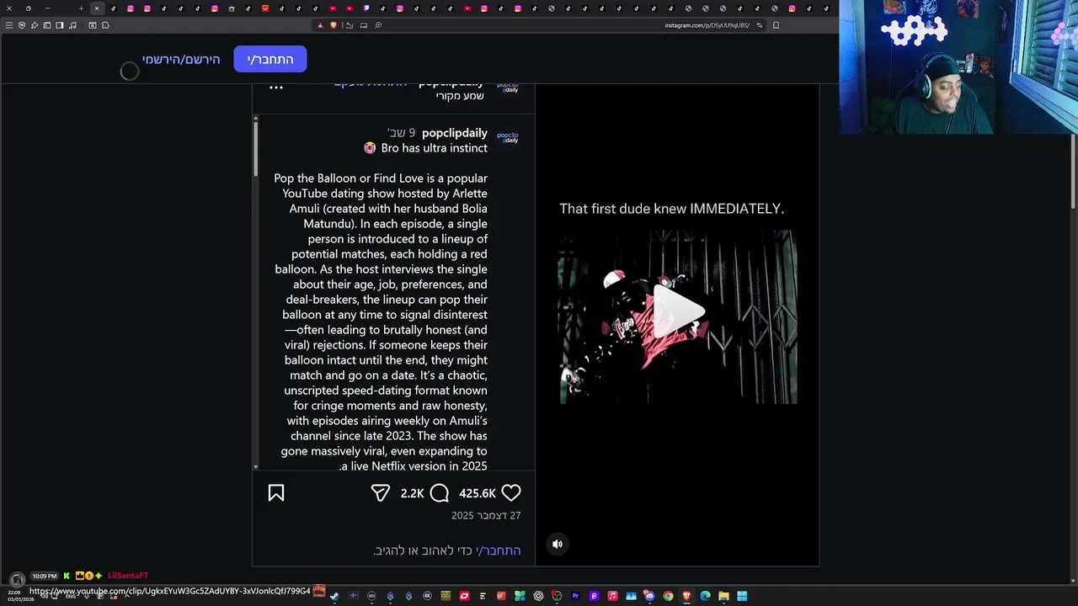Click the הירשם/הירשמי sign-up link

[x=181, y=59]
